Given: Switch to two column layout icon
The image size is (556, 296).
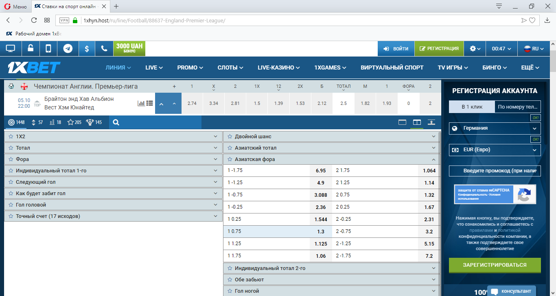Looking at the screenshot, I should 417,122.
